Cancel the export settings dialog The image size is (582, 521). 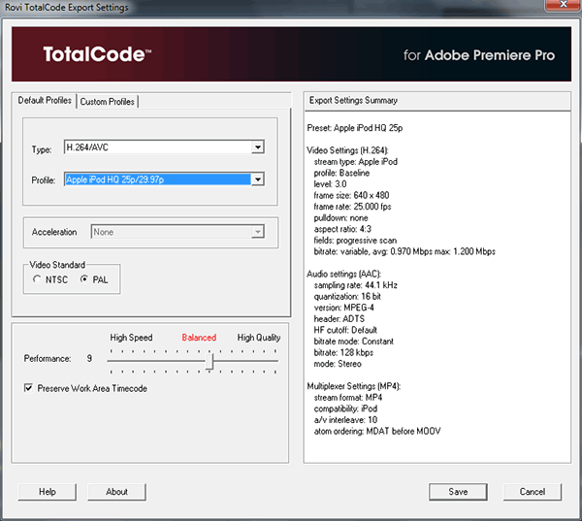click(533, 492)
